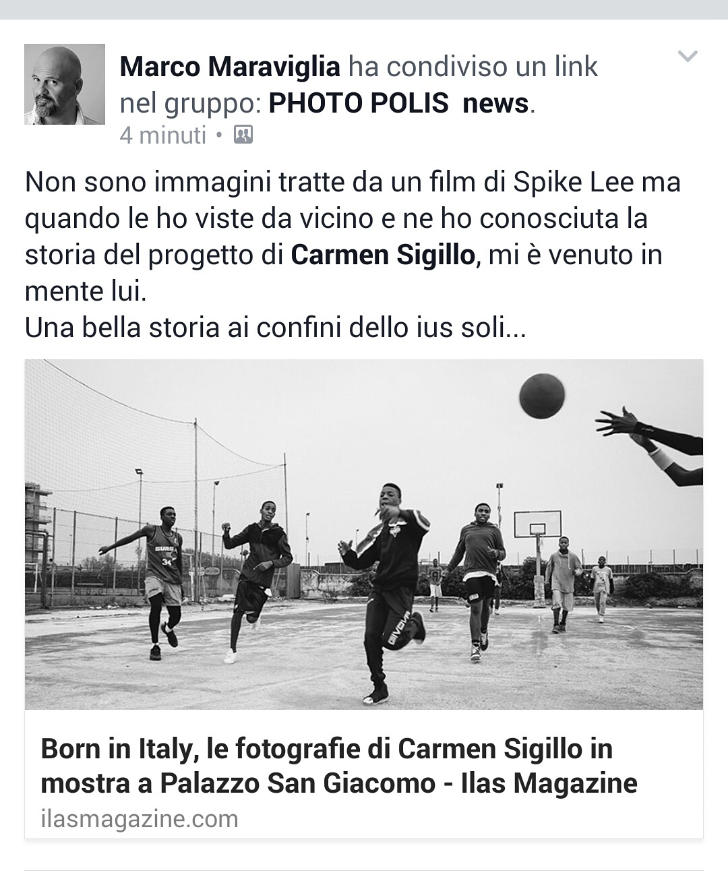The height and width of the screenshot is (881, 728).
Task: Tap the airborne basketball in the photo
Action: pyautogui.click(x=542, y=396)
